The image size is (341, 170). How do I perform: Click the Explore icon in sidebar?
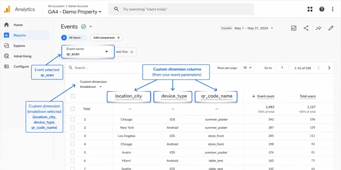[6, 45]
